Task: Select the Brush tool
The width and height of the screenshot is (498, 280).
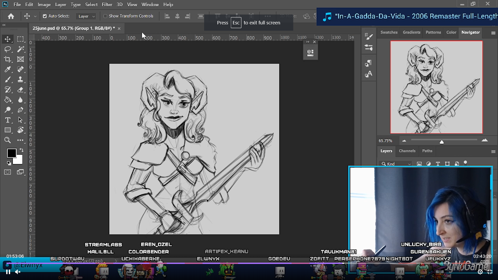Action: point(8,79)
